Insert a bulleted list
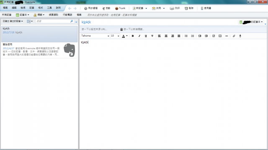 click(186, 36)
